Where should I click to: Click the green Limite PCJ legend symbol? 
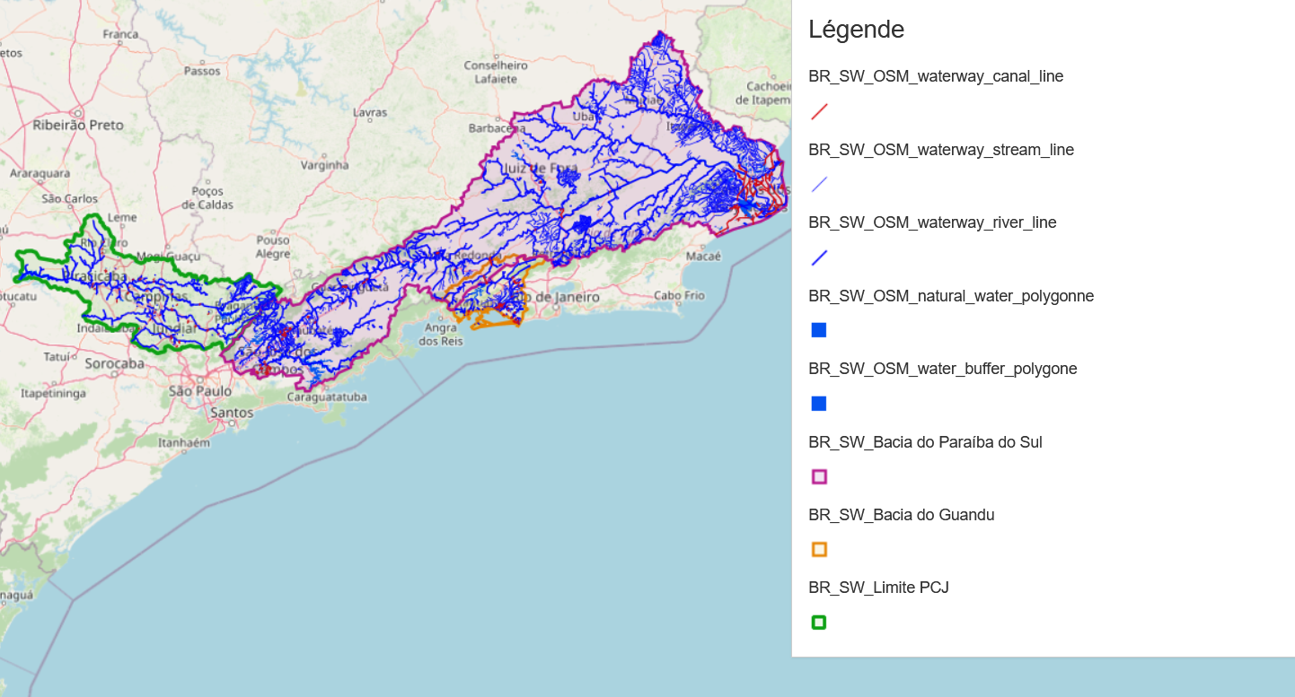819,622
